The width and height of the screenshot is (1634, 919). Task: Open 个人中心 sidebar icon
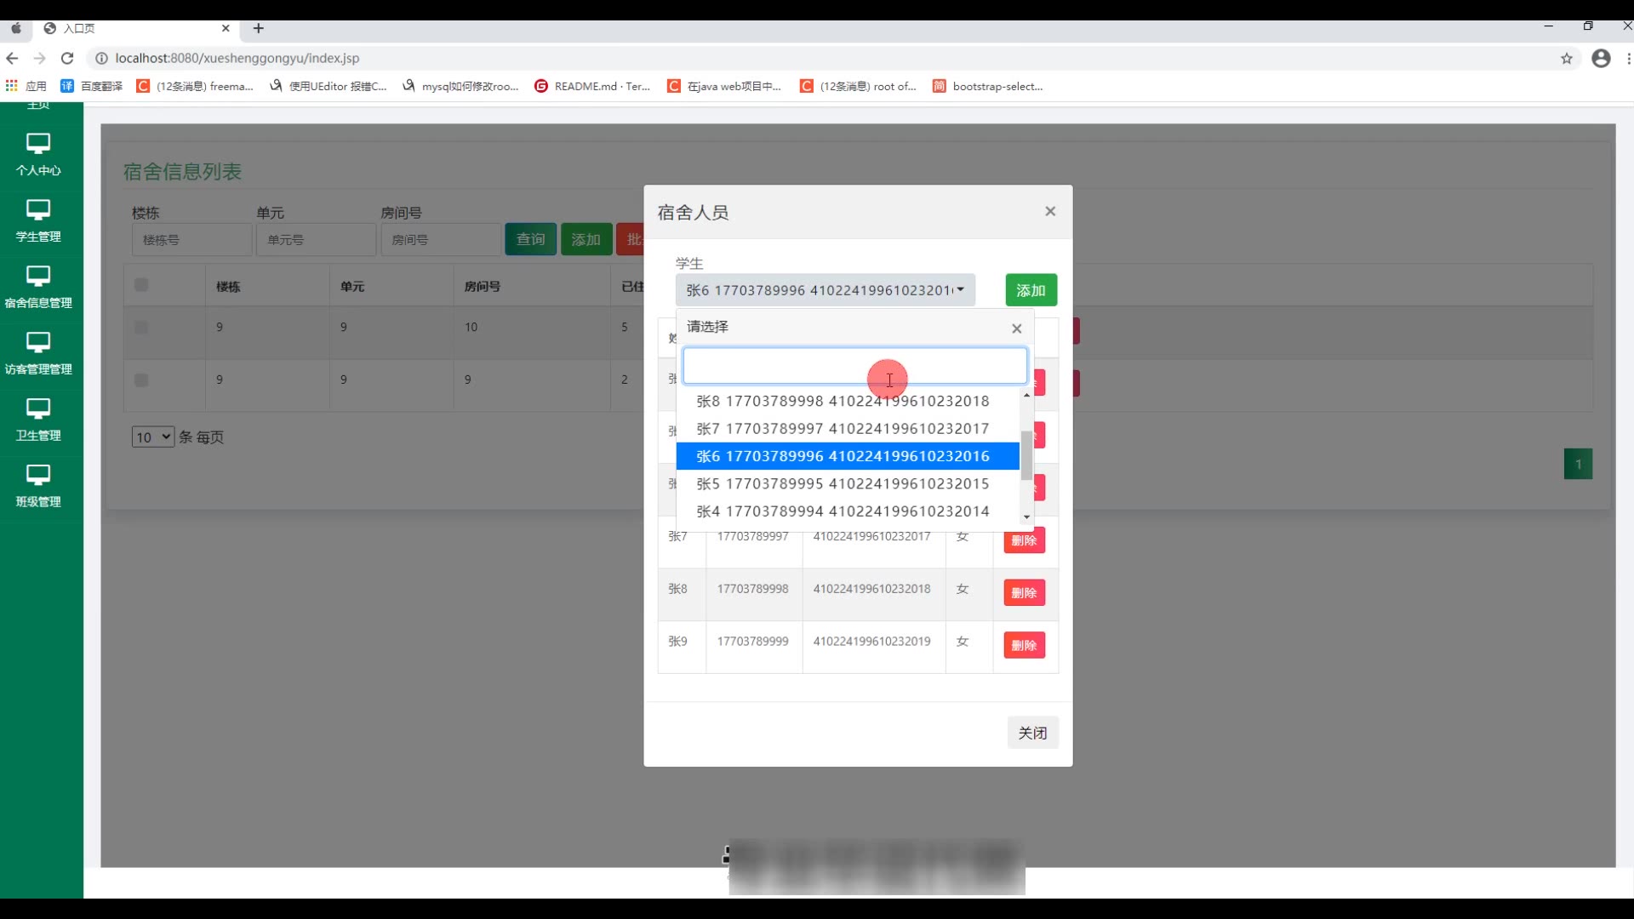(38, 144)
